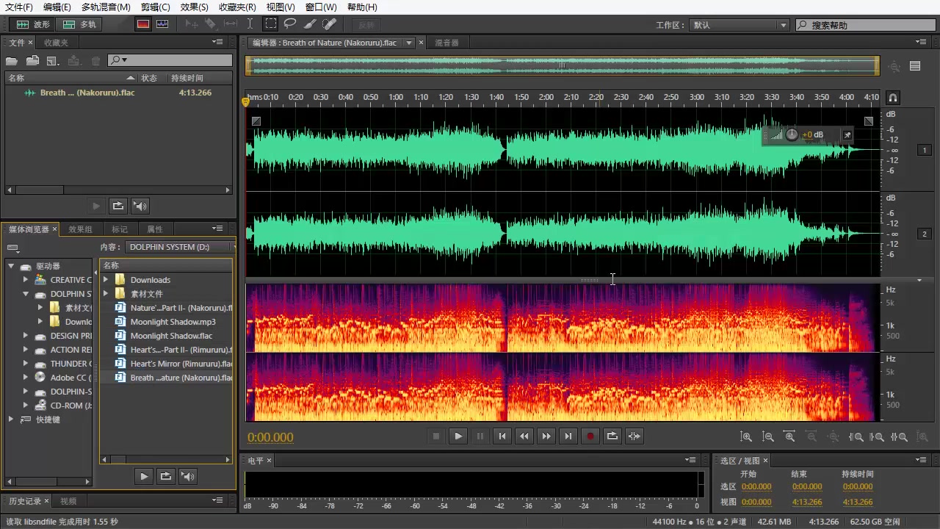This screenshot has width=940, height=529.
Task: Select Moonlight Shadow.mp3 file
Action: [x=173, y=322]
